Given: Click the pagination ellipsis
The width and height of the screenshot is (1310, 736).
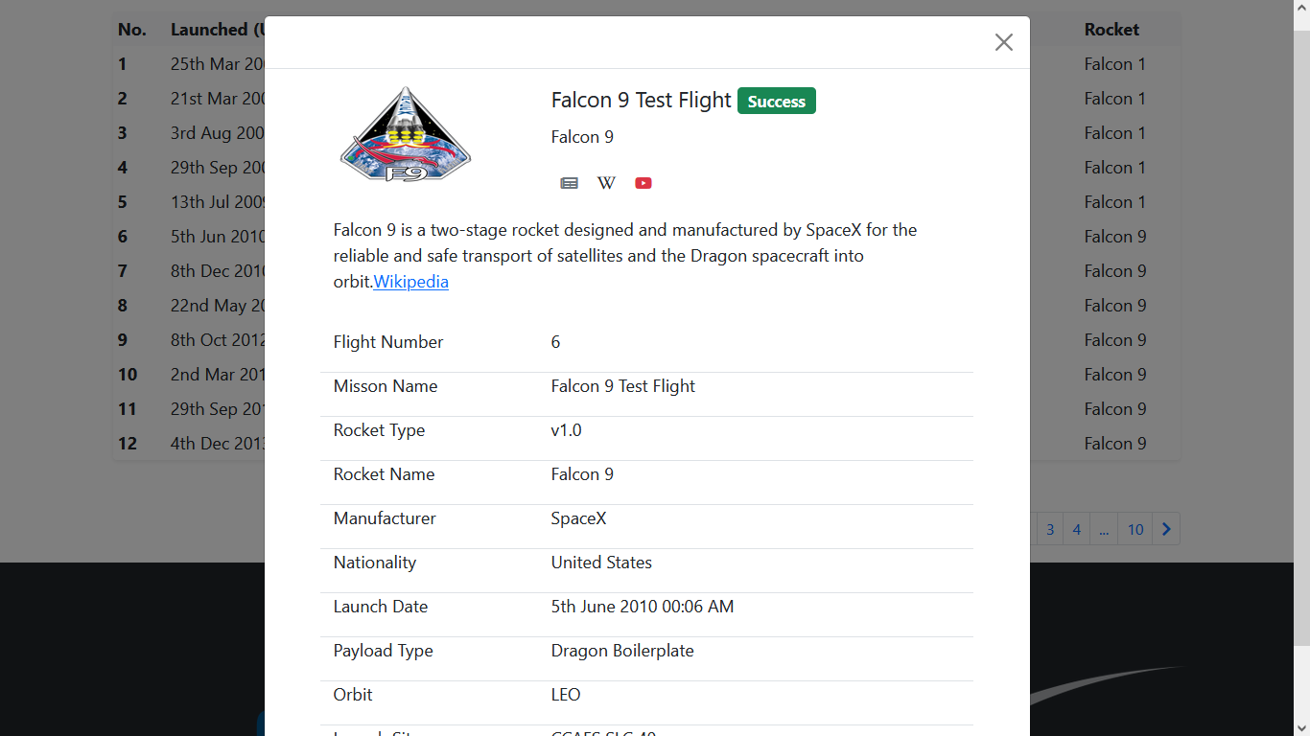Looking at the screenshot, I should click(1104, 529).
